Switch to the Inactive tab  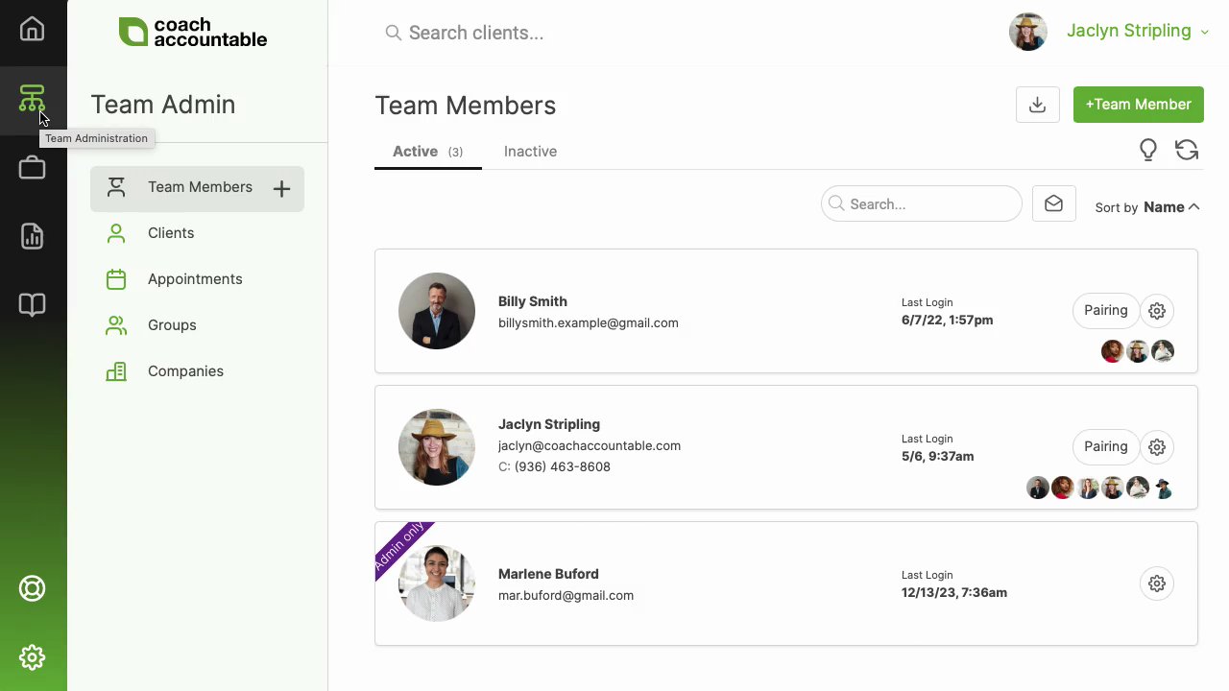tap(530, 152)
